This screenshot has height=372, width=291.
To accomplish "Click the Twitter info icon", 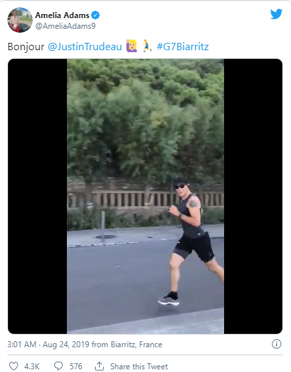I will pos(276,344).
